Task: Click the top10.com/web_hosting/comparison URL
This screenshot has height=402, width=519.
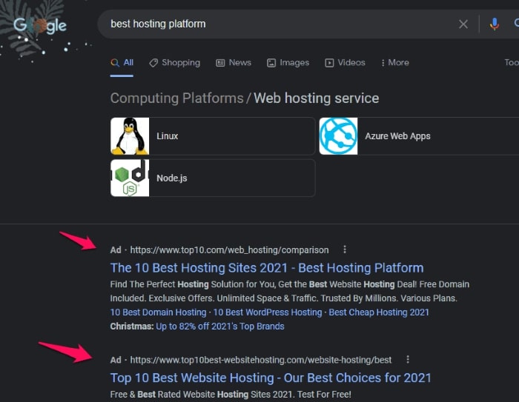Action: [229, 250]
